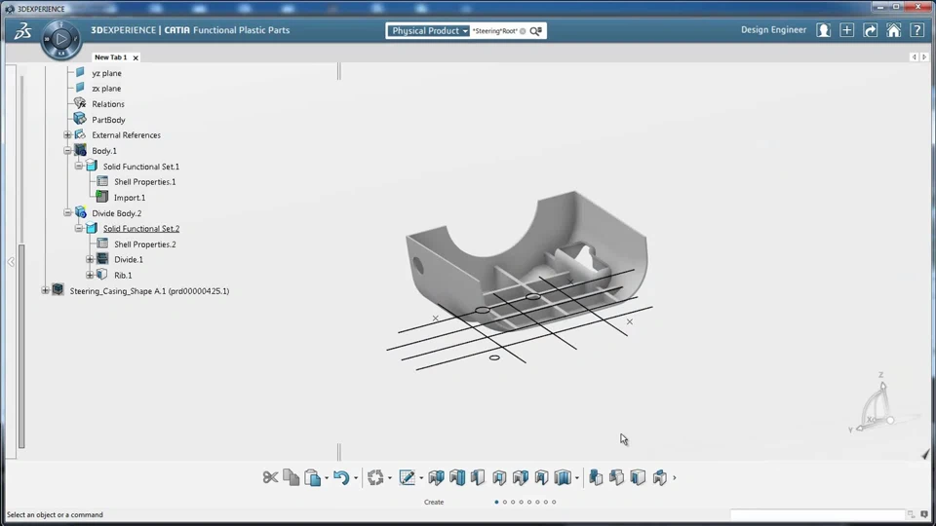The image size is (936, 526).
Task: Click the command input field at bottom right
Action: [x=818, y=514]
